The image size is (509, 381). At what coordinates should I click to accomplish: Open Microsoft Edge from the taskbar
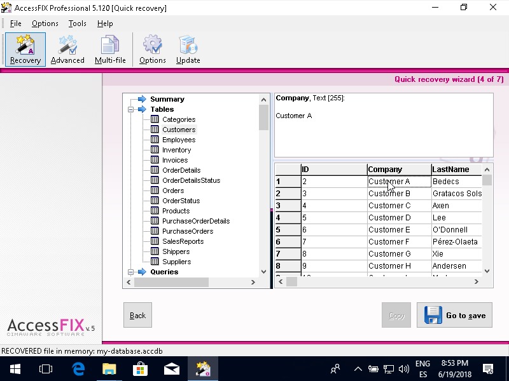[78, 368]
